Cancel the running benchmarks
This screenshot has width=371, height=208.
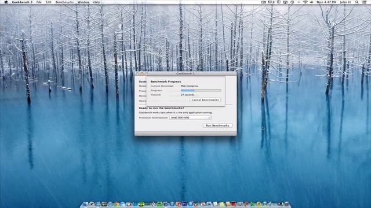(205, 100)
